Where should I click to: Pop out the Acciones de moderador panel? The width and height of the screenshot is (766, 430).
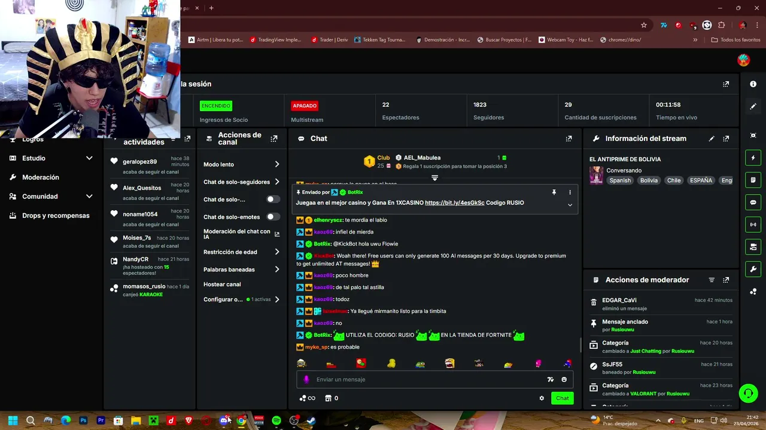[726, 280]
